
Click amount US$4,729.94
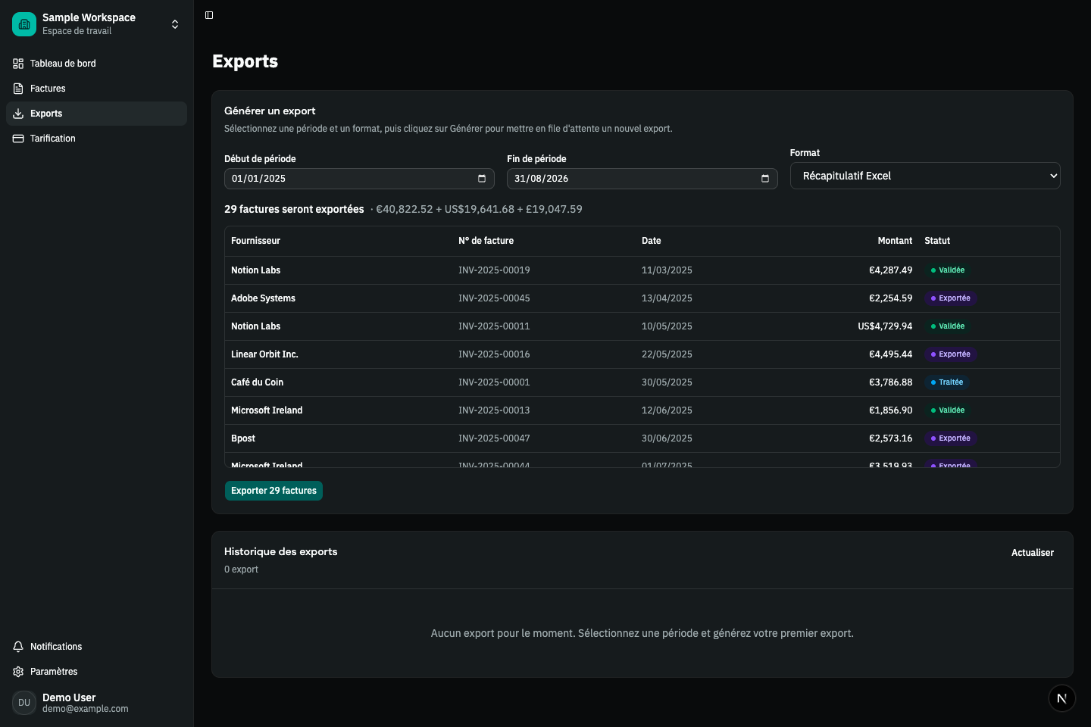click(885, 326)
